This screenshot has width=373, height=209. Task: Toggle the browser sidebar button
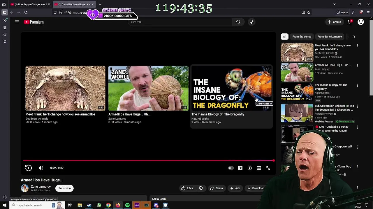coord(5,12)
